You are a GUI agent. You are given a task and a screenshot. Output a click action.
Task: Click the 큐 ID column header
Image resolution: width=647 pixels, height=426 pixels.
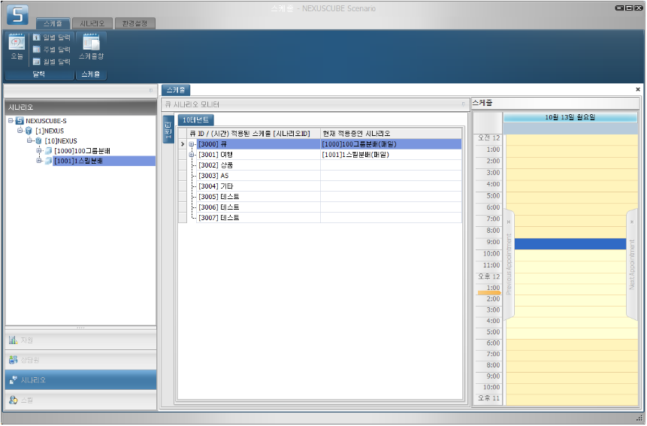click(254, 134)
